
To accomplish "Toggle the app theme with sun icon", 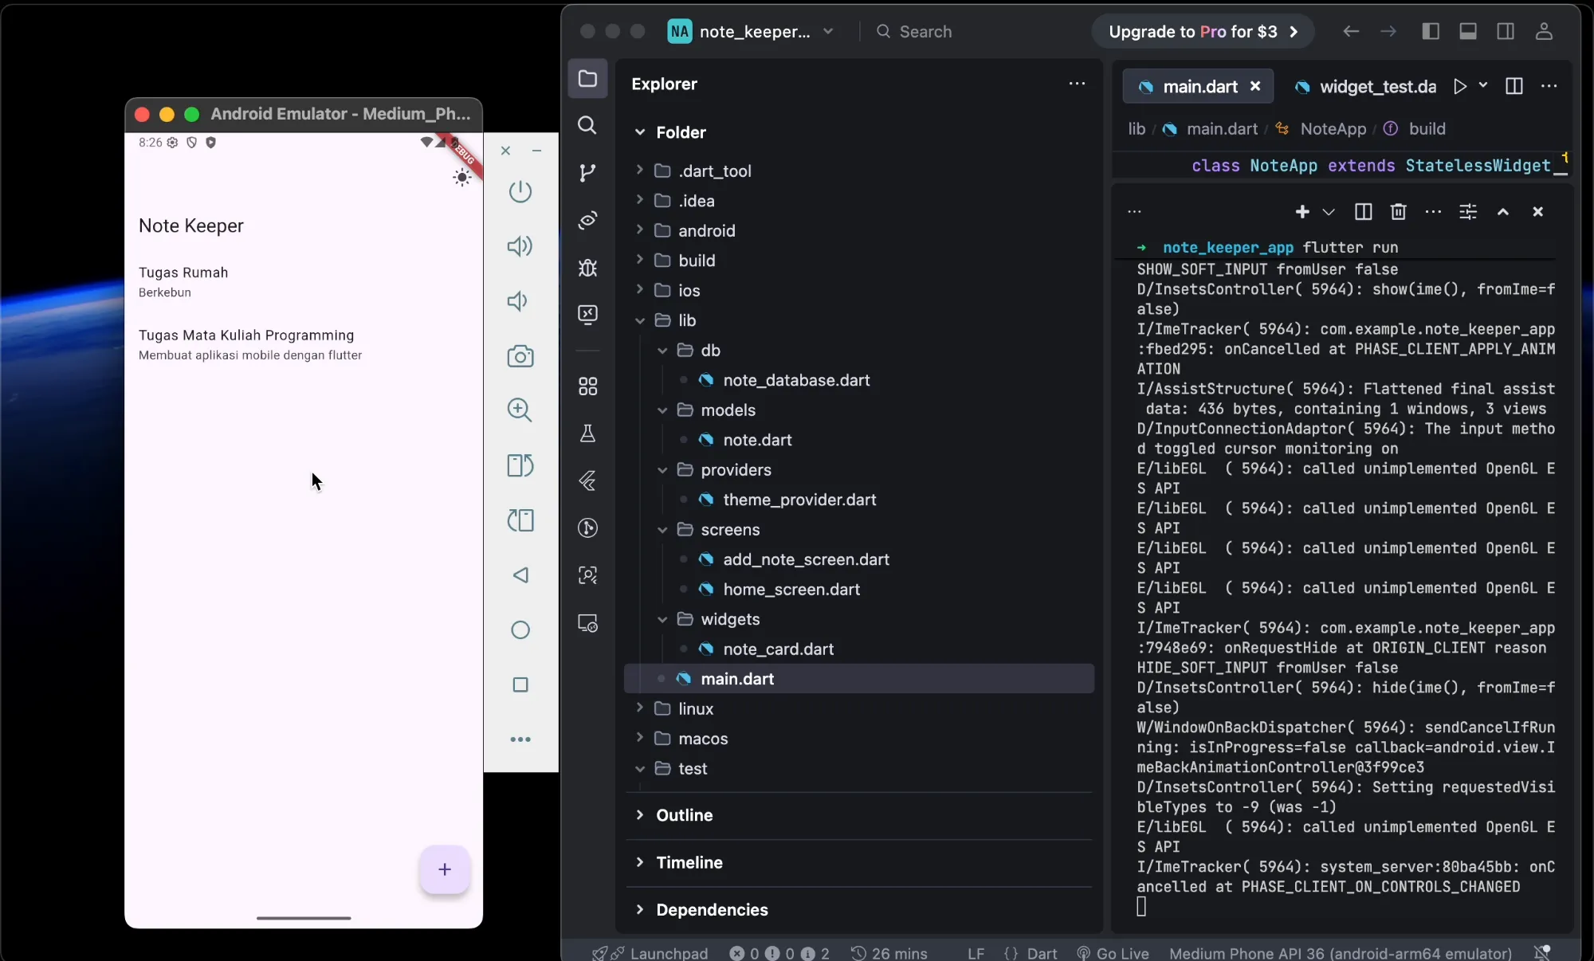I will (x=461, y=178).
